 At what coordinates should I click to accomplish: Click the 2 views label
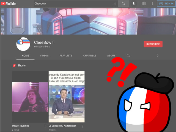pos(16,130)
